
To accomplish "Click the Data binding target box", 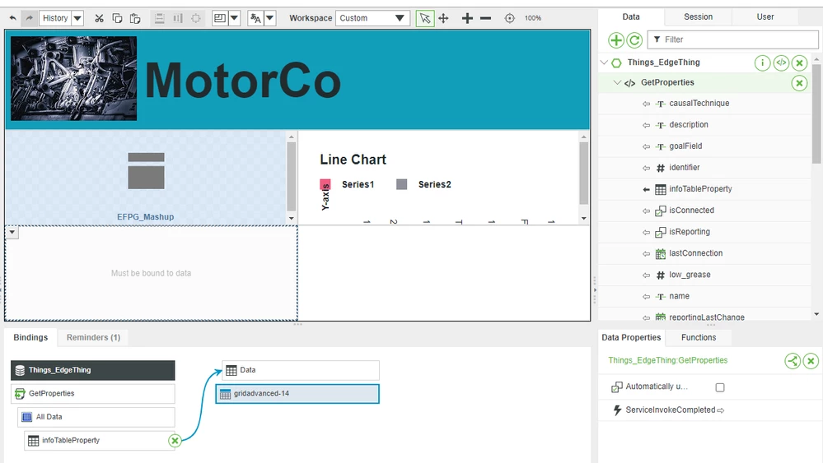I will coord(301,370).
